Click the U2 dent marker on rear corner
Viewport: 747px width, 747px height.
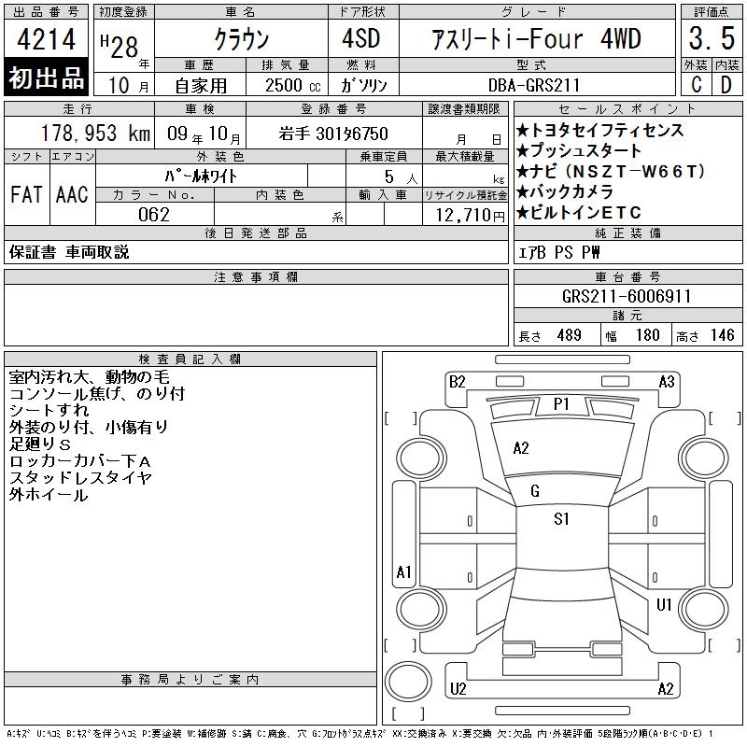pos(458,689)
